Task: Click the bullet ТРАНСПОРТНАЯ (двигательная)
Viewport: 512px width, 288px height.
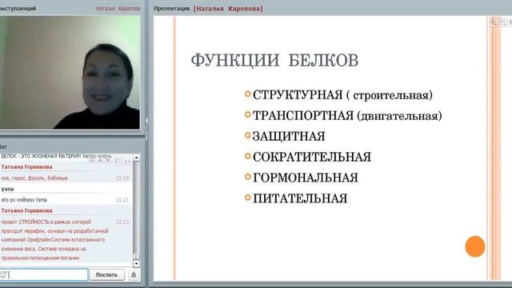Action: [x=347, y=115]
